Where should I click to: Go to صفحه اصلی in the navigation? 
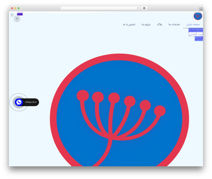(x=193, y=25)
